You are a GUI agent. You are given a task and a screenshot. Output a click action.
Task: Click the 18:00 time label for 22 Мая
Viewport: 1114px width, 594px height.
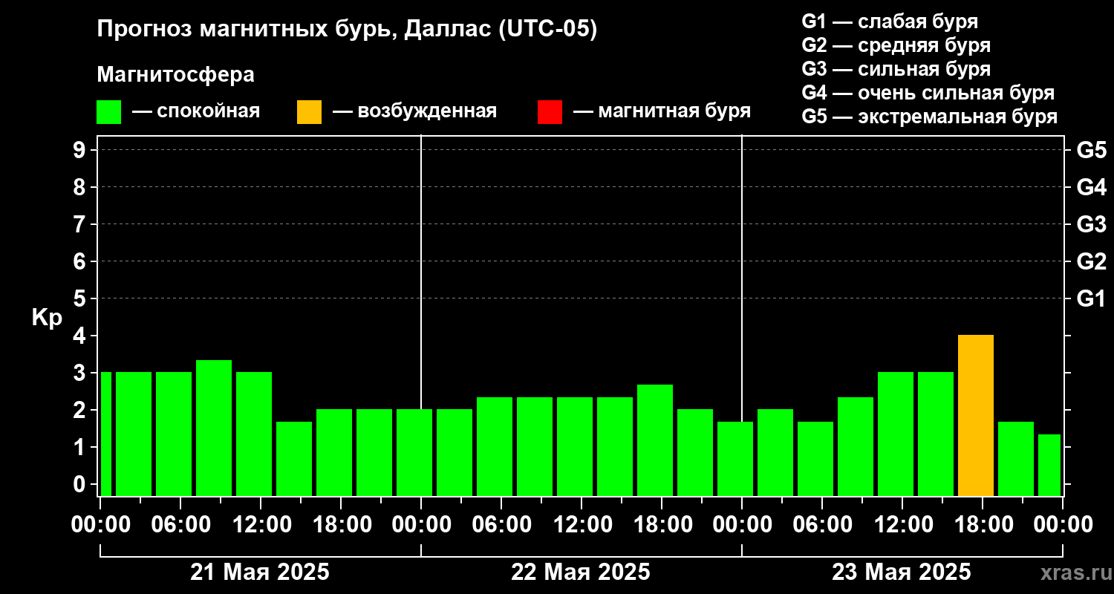coord(662,525)
